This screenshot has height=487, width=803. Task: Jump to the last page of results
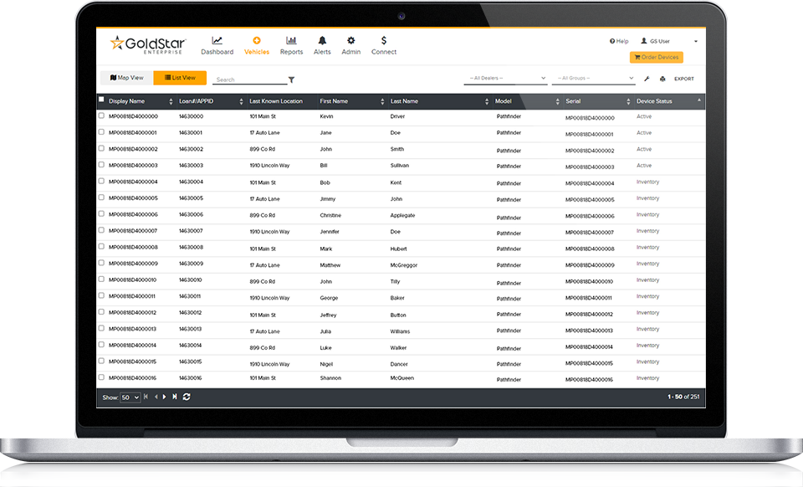pos(175,397)
